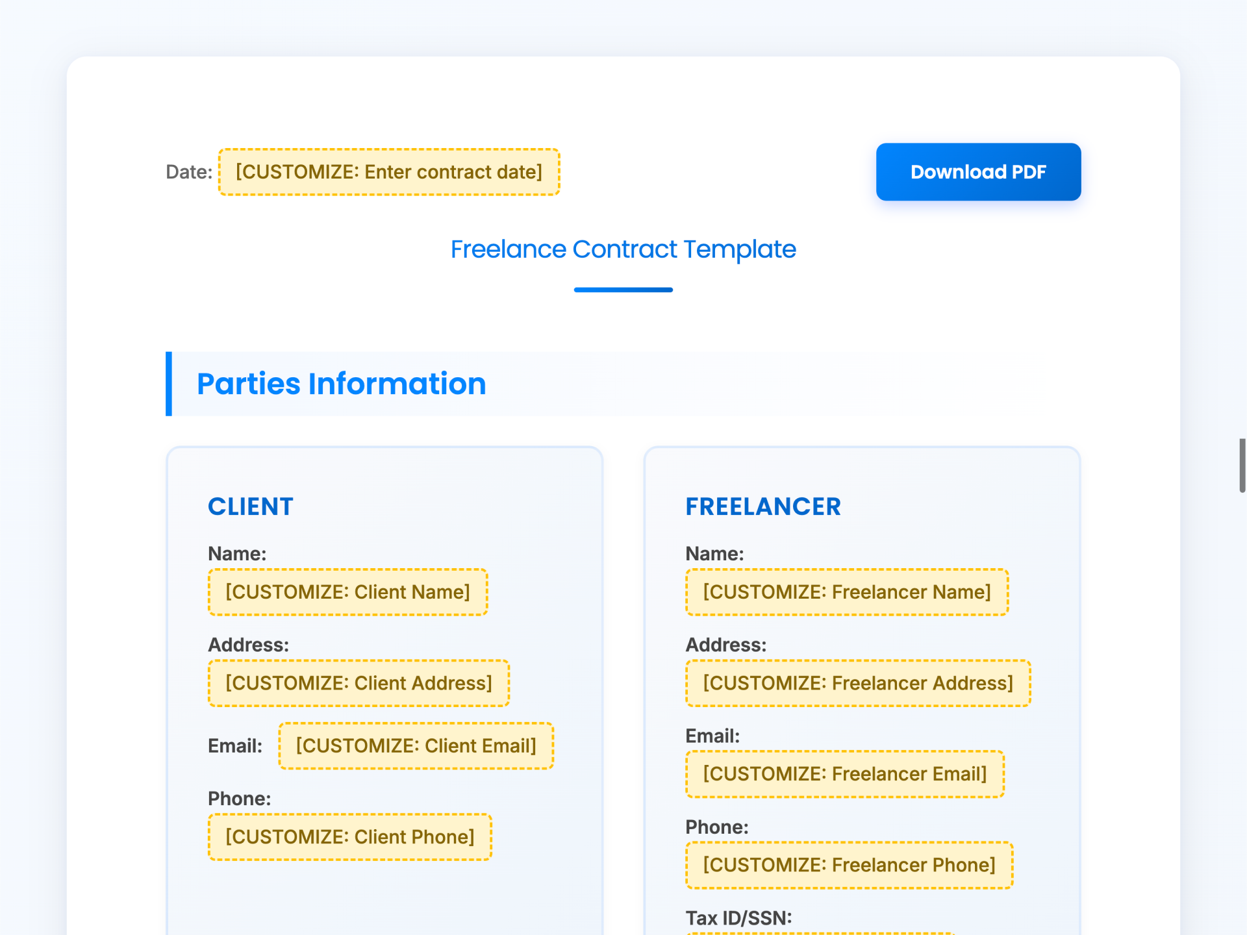
Task: Click the Freelancer Phone label
Action: [x=716, y=827]
